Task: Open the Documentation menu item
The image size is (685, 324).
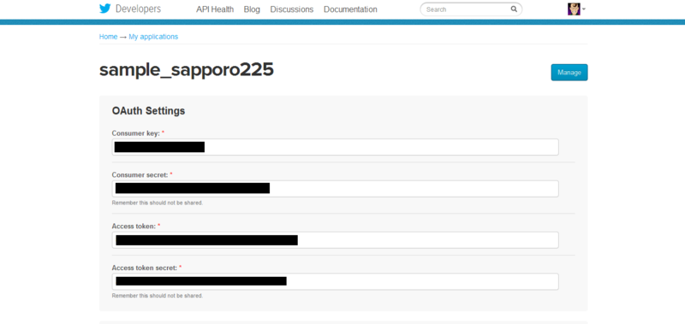Action: coord(350,9)
